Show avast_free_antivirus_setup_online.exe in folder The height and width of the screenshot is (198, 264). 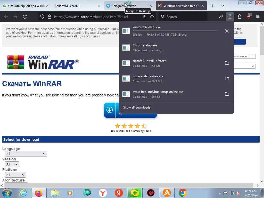(x=227, y=94)
